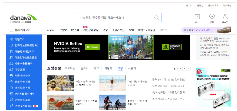This screenshot has width=237, height=111.
Task: Click the Buy Now button in NVIDIA banner
Action: coord(92,47)
